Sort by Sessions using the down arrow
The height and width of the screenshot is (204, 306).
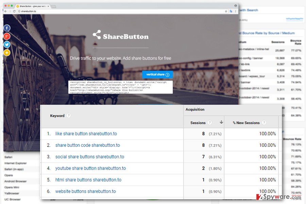pyautogui.click(x=221, y=122)
